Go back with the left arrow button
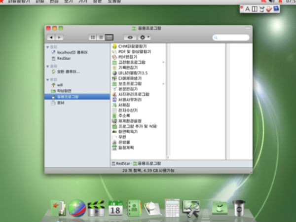The image size is (296, 222). (x=51, y=37)
